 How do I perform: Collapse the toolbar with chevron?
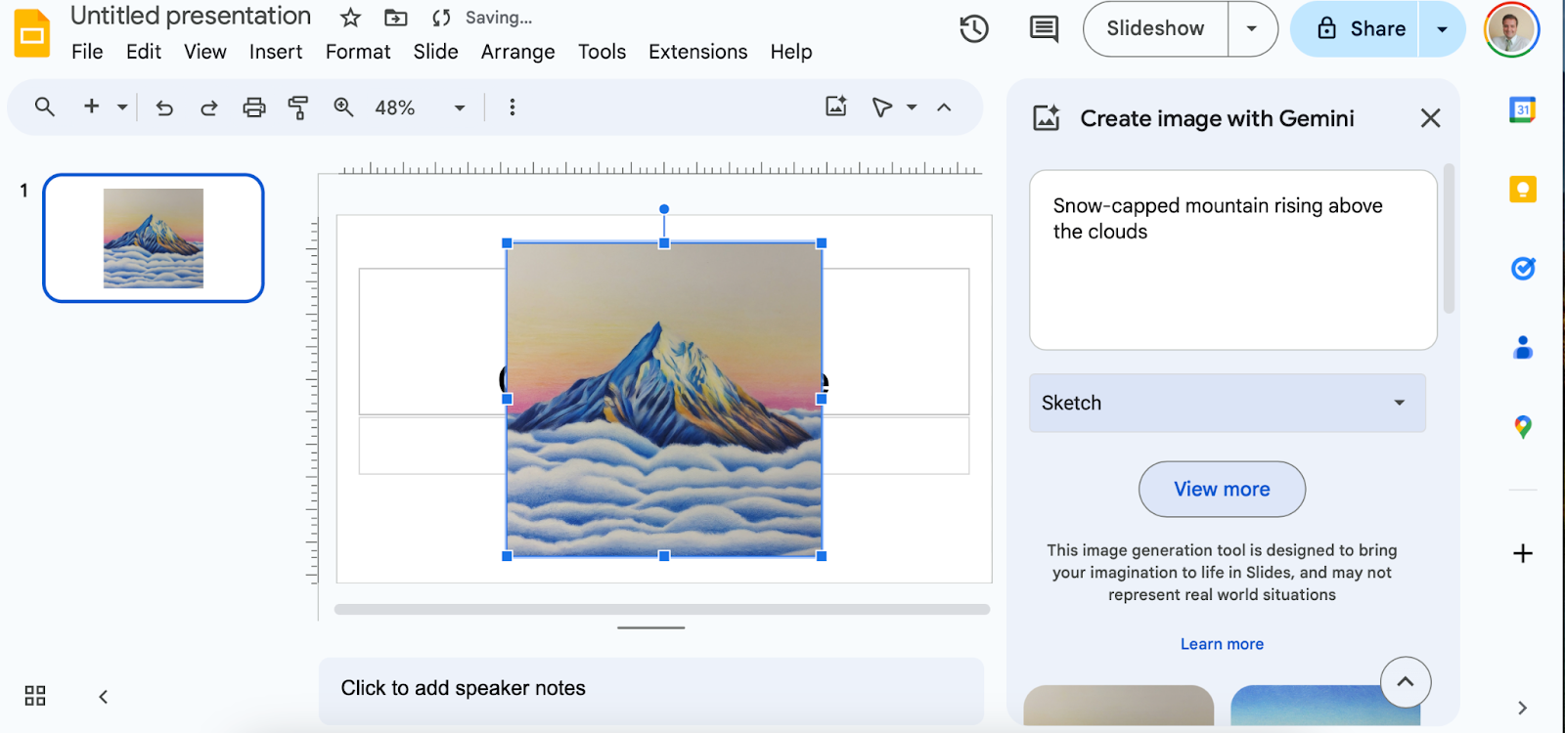944,108
